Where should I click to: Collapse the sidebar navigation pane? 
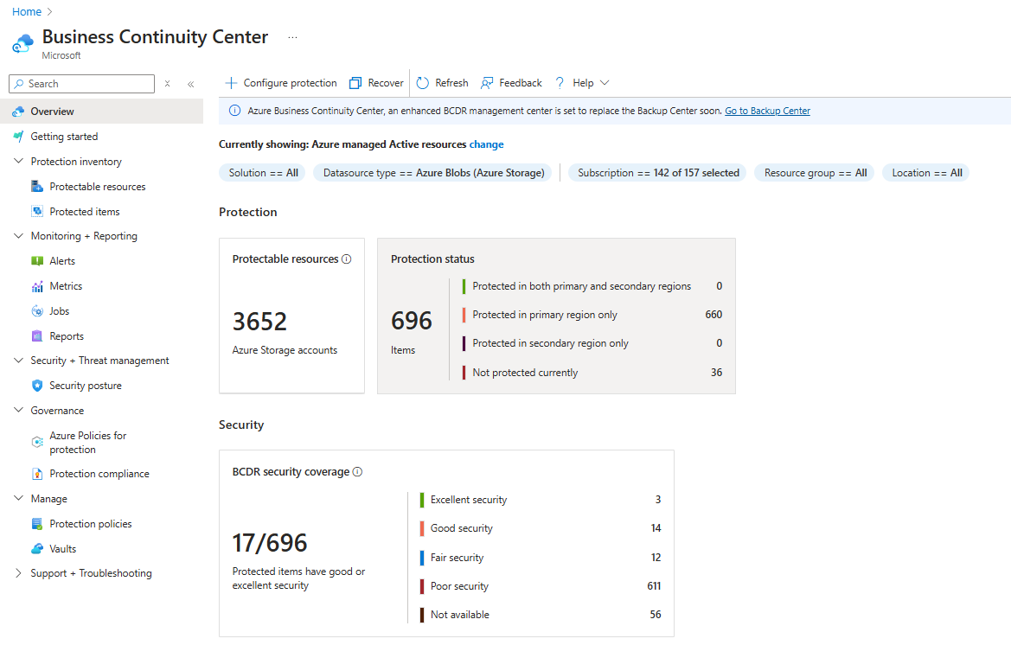point(190,84)
